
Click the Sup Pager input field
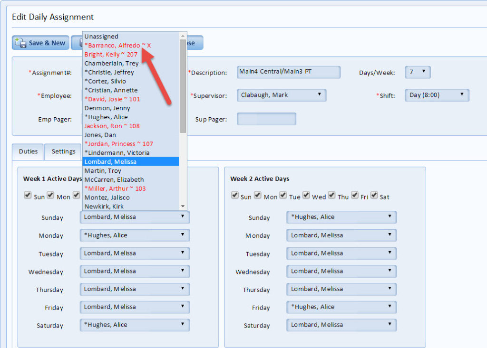266,119
